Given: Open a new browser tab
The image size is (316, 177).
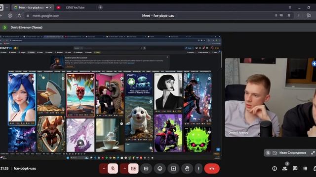Looking at the screenshot, I should [100, 7].
